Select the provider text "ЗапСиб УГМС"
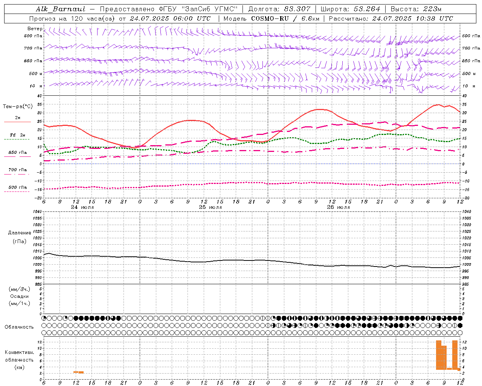Viewport: 482px width, 386px height. point(209,9)
